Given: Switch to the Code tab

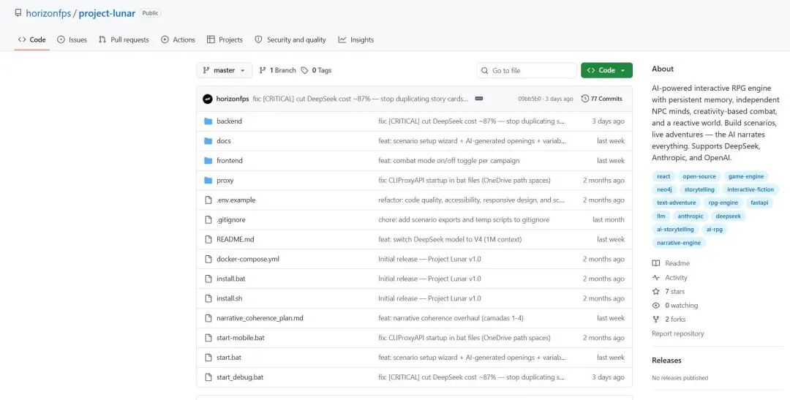Looking at the screenshot, I should click(31, 39).
